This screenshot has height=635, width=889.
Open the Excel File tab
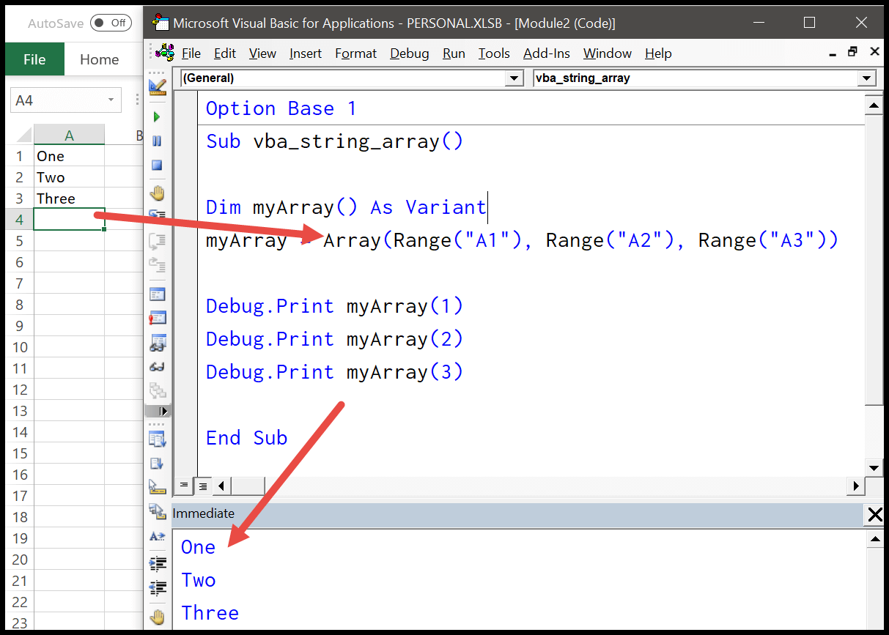(x=34, y=59)
